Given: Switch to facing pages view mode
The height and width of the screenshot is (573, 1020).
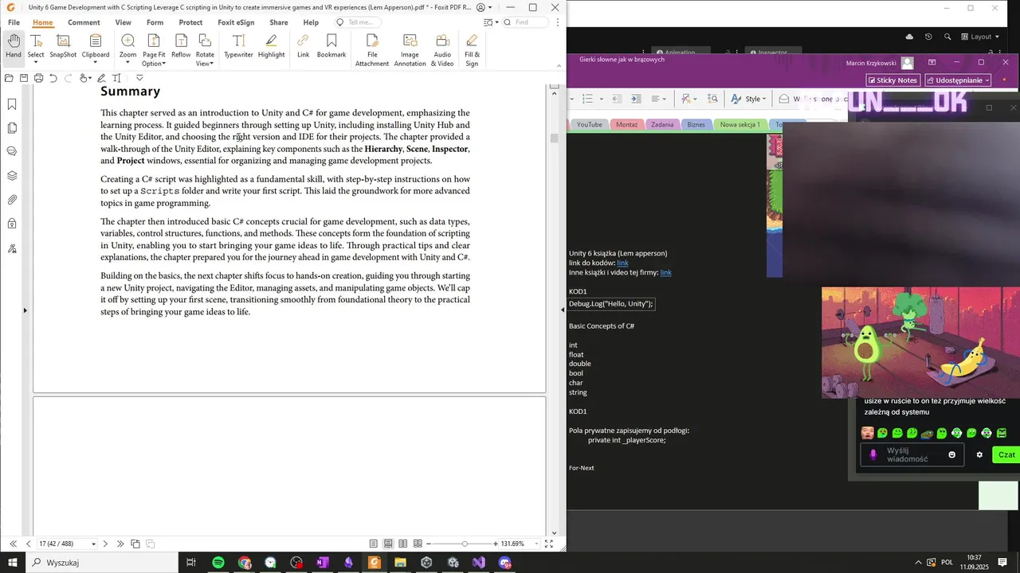Looking at the screenshot, I should (x=403, y=544).
